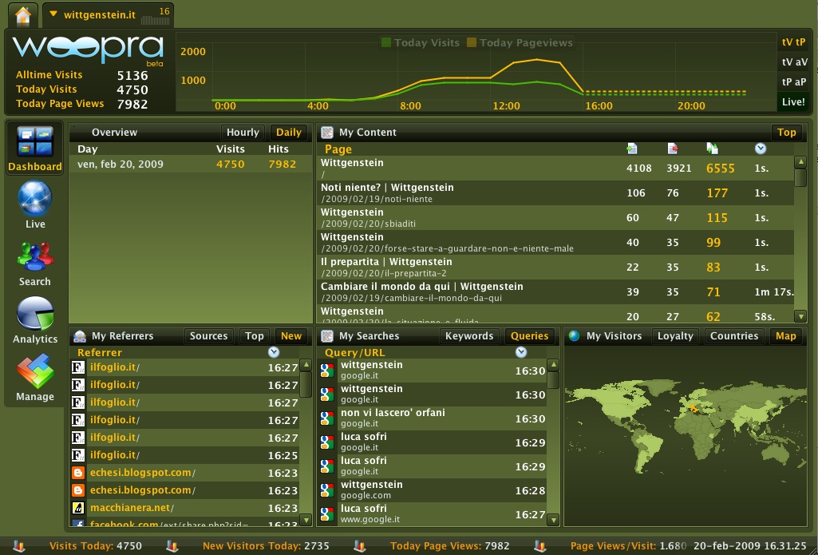This screenshot has height=555, width=818.
Task: Open 'Il prepartita | Wittgenstein' page row
Action: coord(555,267)
